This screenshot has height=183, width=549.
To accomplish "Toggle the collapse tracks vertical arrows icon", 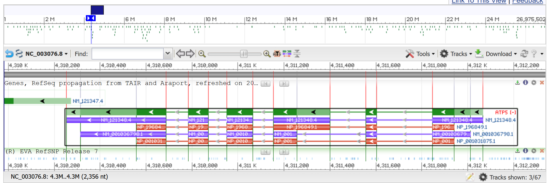I will point(297,54).
